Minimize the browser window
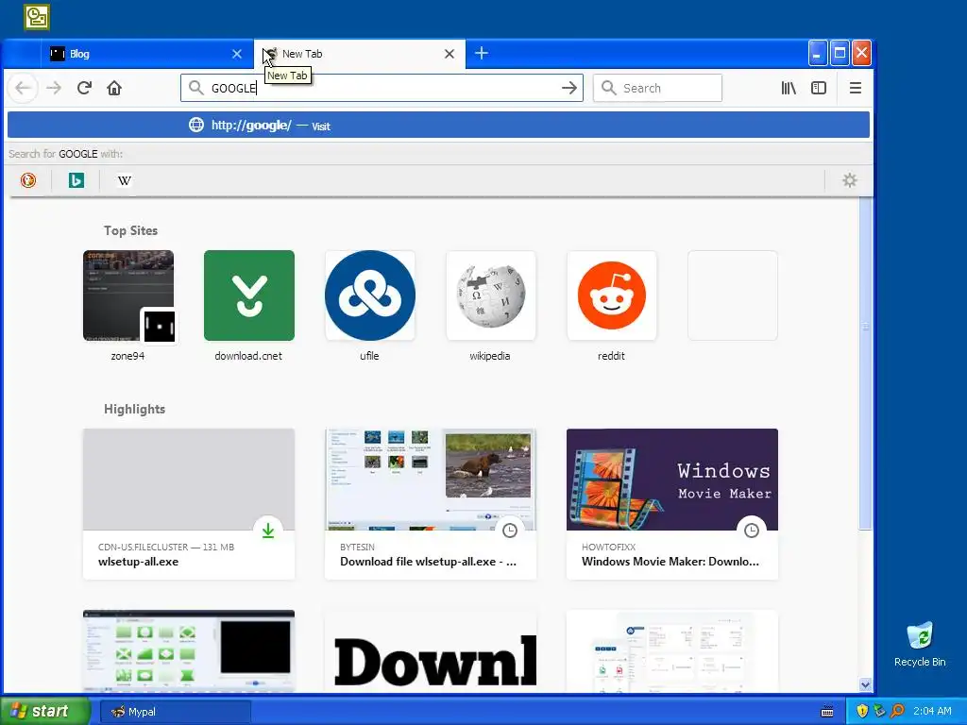 [x=818, y=54]
